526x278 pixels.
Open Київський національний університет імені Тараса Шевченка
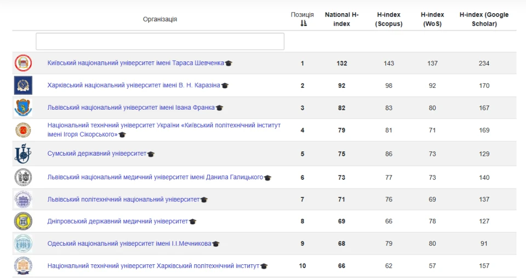(x=135, y=63)
